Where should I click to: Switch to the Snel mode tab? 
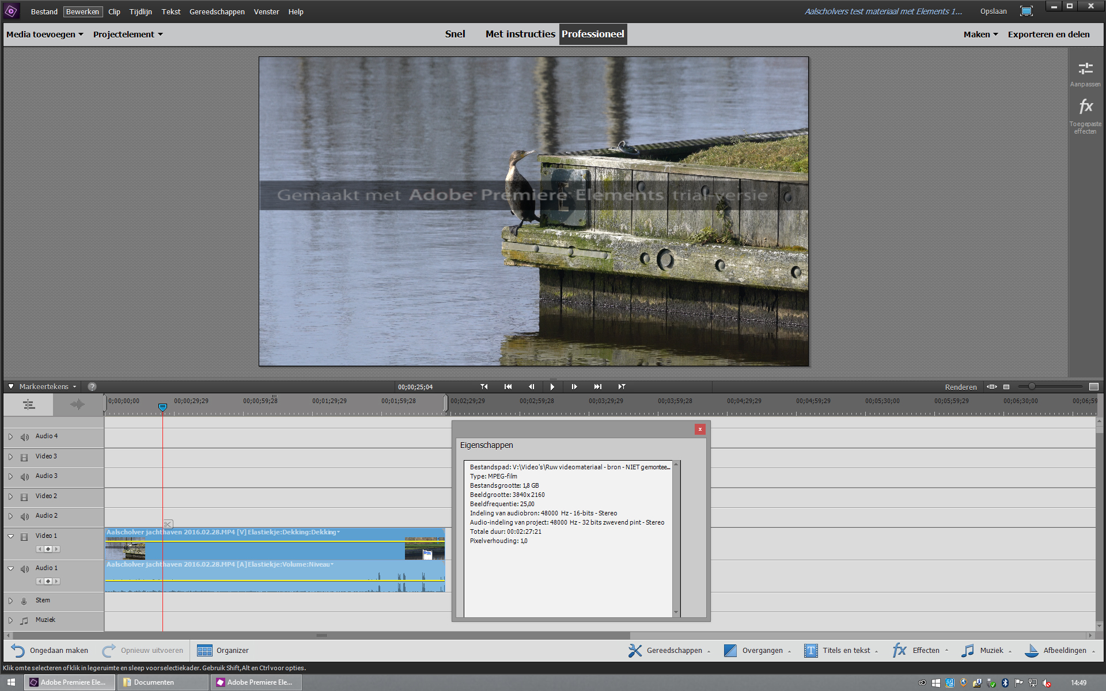pos(455,34)
